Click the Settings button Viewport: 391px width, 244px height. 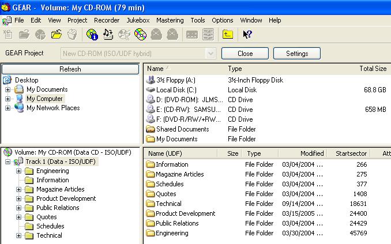297,54
